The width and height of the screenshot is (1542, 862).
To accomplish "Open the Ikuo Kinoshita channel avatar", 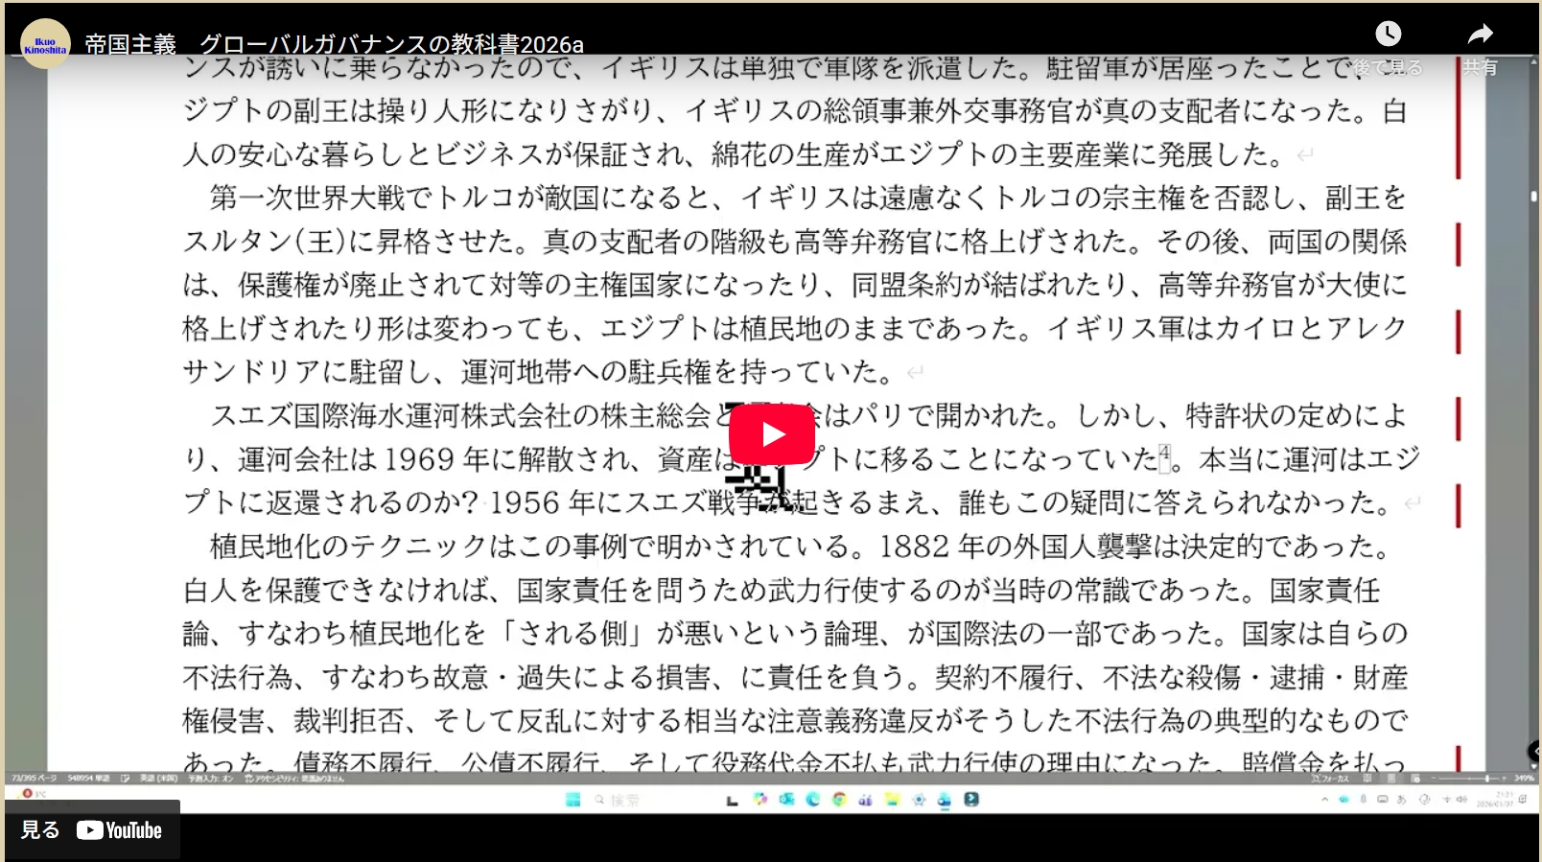I will coord(45,44).
